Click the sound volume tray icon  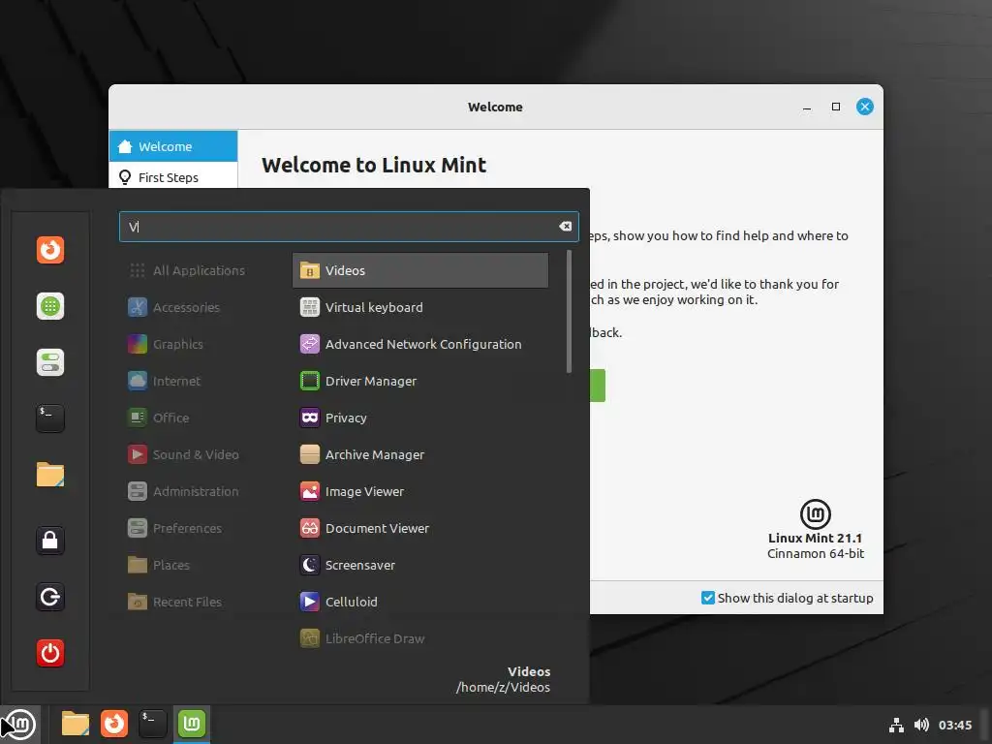921,725
